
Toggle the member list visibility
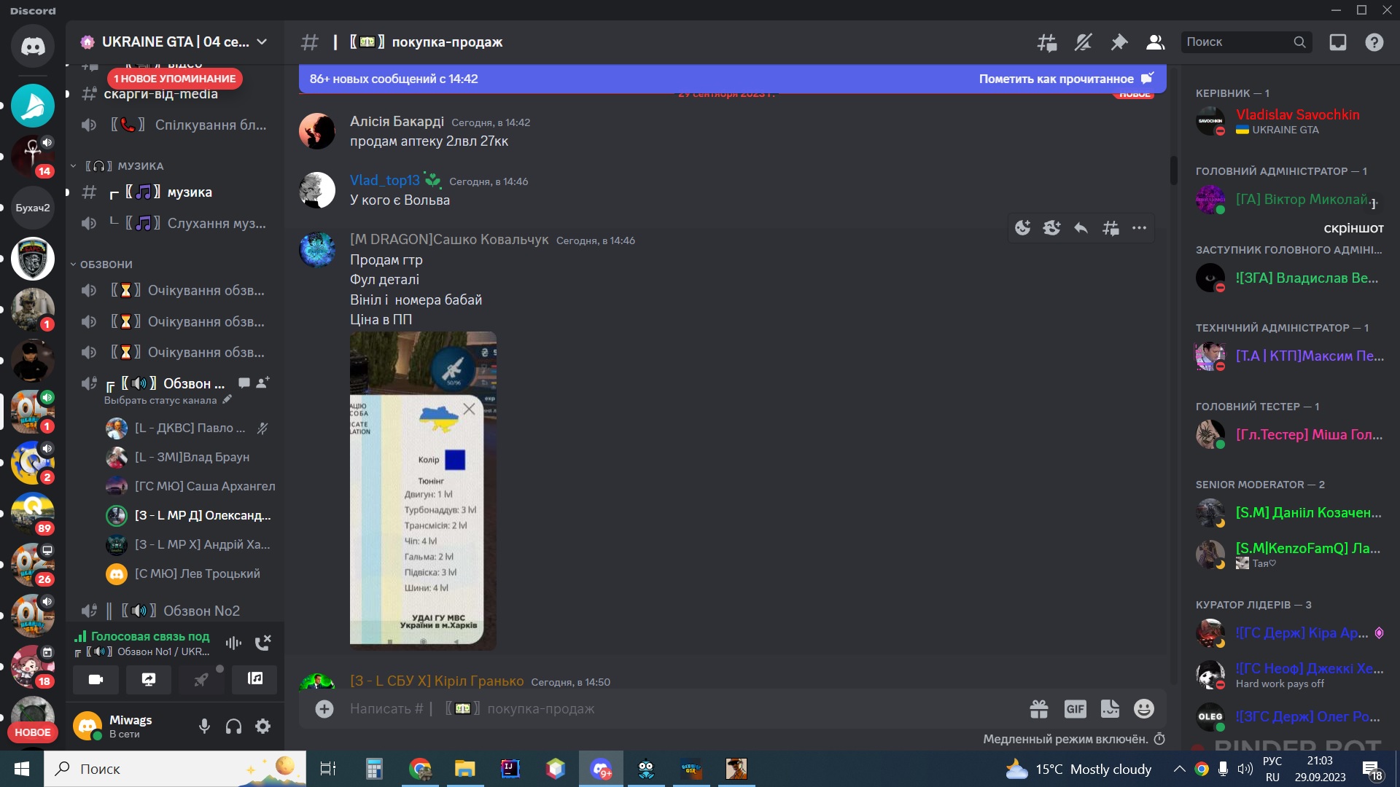[x=1155, y=42]
